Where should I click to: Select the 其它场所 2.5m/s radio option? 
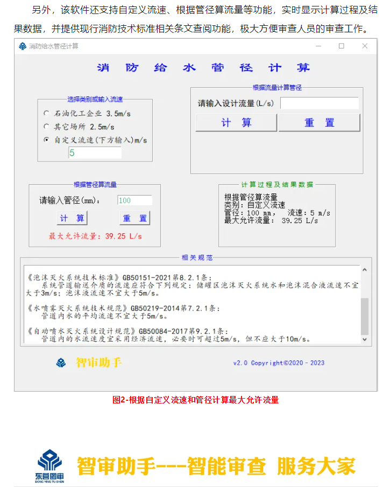click(46, 127)
